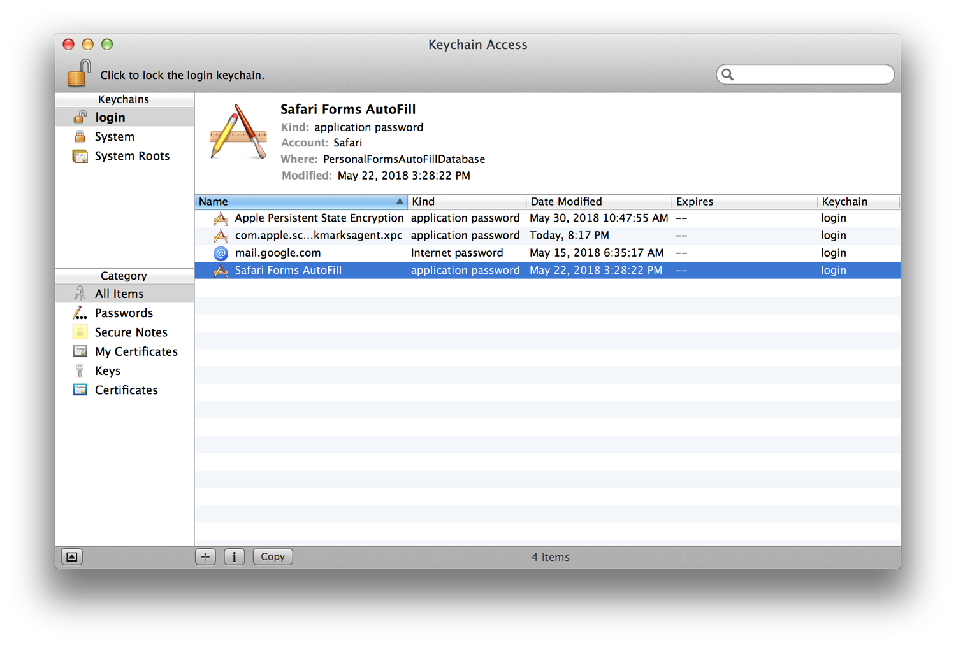Show the Keys category
This screenshot has height=645, width=956.
(x=124, y=371)
